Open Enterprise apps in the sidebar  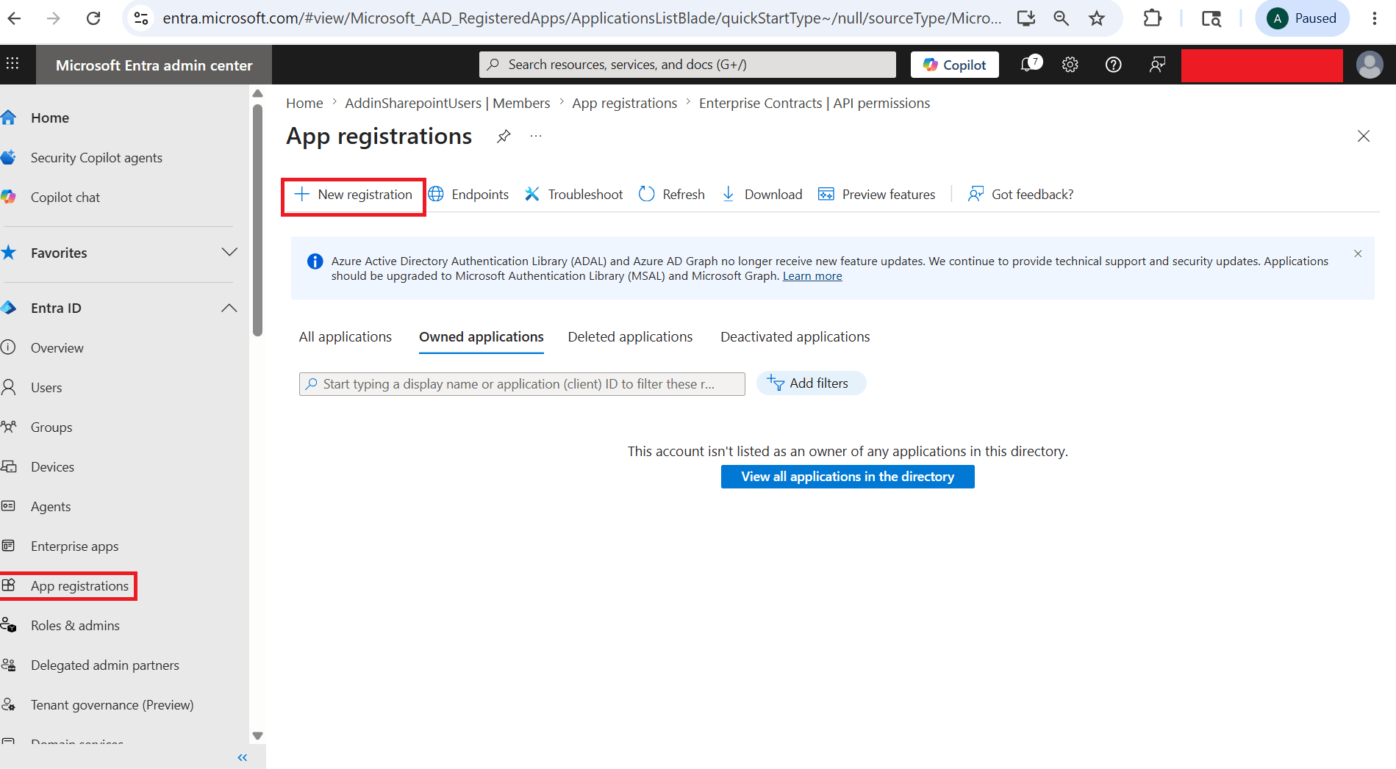(x=74, y=546)
